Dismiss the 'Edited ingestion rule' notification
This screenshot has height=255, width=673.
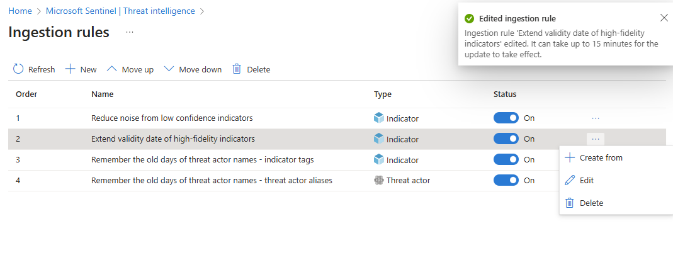[664, 18]
